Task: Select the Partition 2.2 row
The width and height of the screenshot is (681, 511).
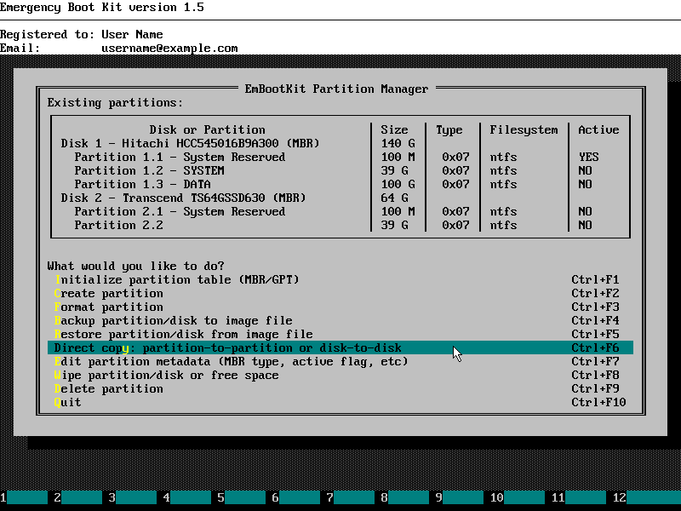Action: point(340,225)
